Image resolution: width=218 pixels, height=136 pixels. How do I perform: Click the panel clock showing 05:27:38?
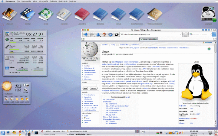pos(194,131)
